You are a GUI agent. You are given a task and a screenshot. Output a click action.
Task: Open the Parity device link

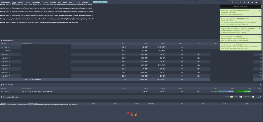[7, 47]
